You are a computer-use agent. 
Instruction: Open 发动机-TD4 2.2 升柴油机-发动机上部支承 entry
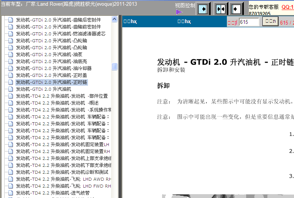pyautogui.click(x=64, y=158)
